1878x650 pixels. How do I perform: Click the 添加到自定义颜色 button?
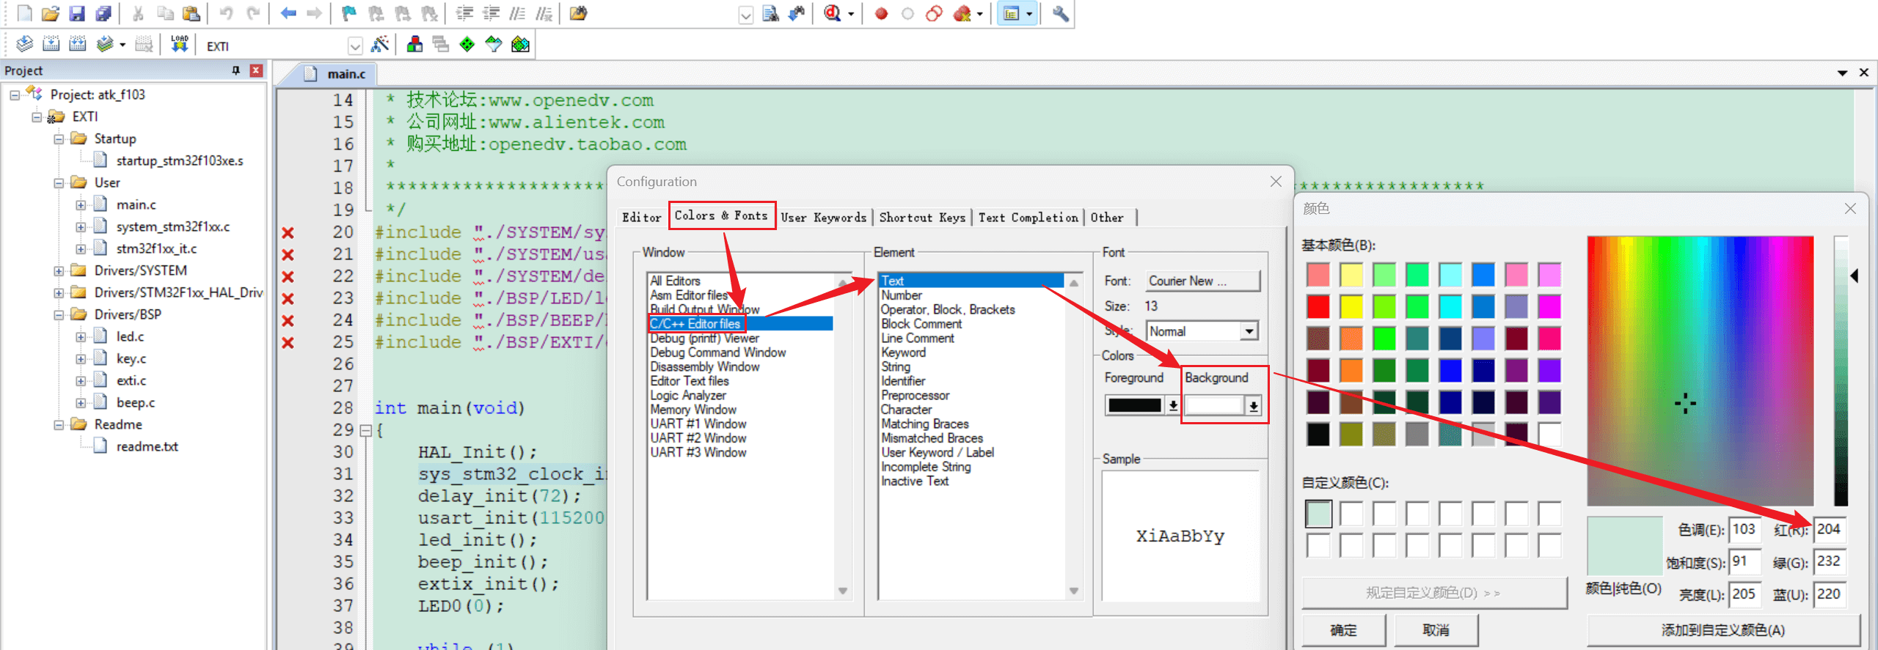pos(1722,630)
